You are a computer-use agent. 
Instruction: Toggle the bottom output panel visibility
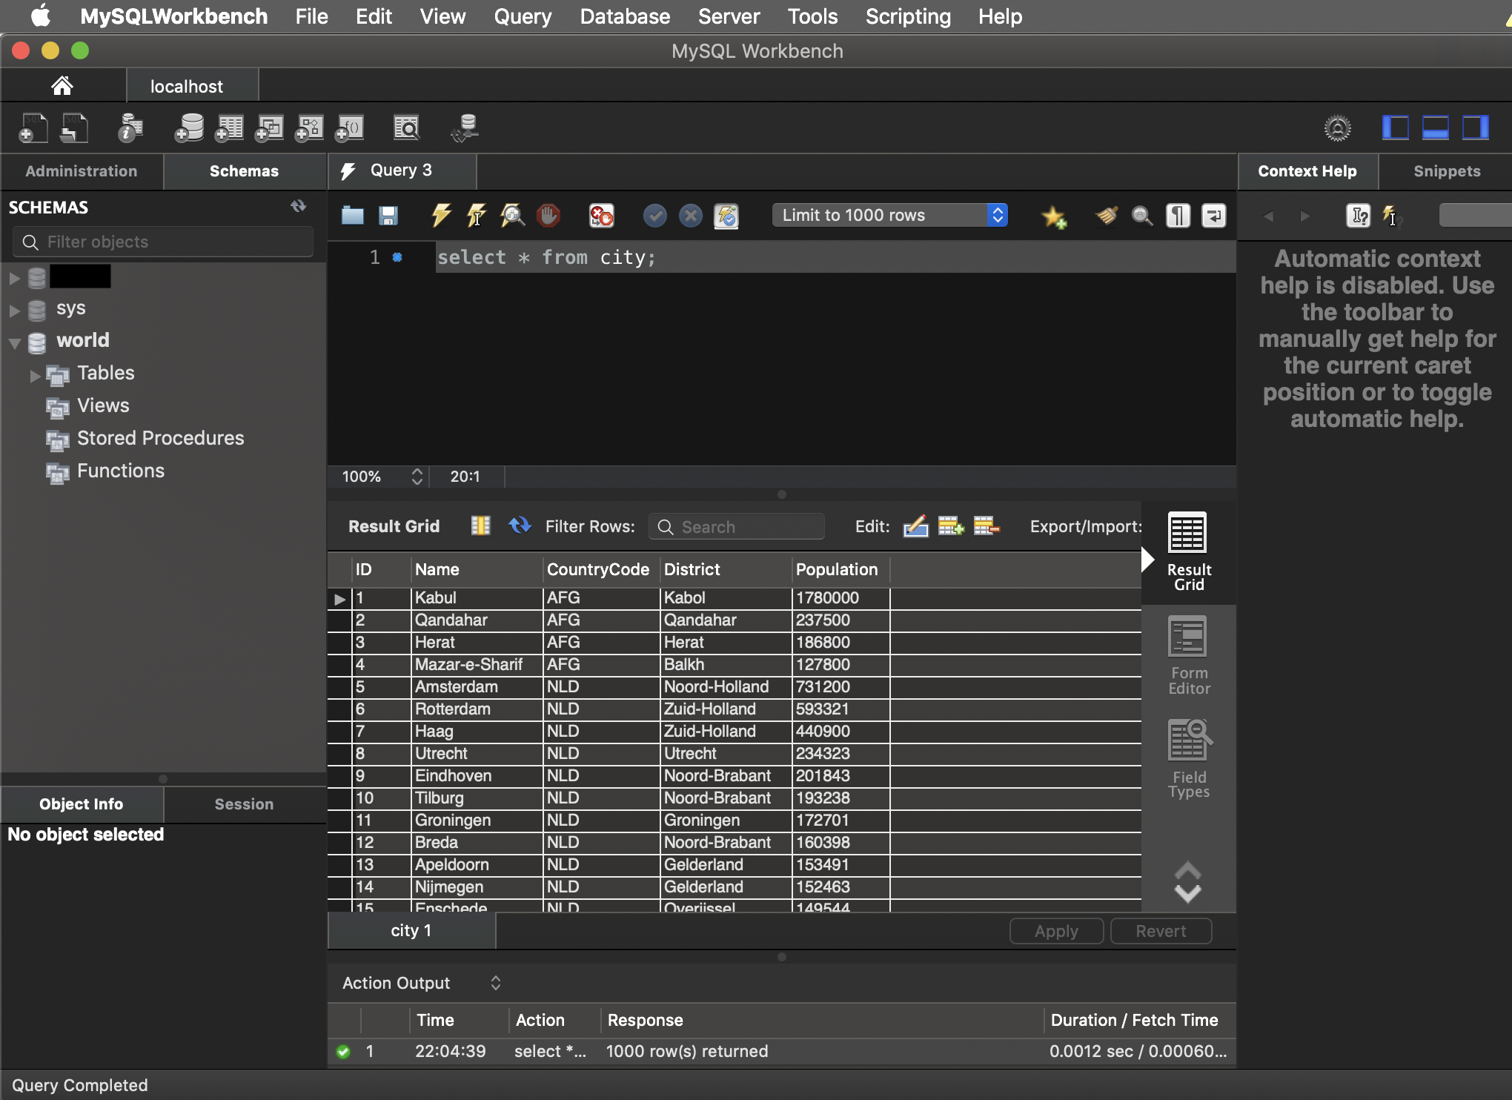1435,128
